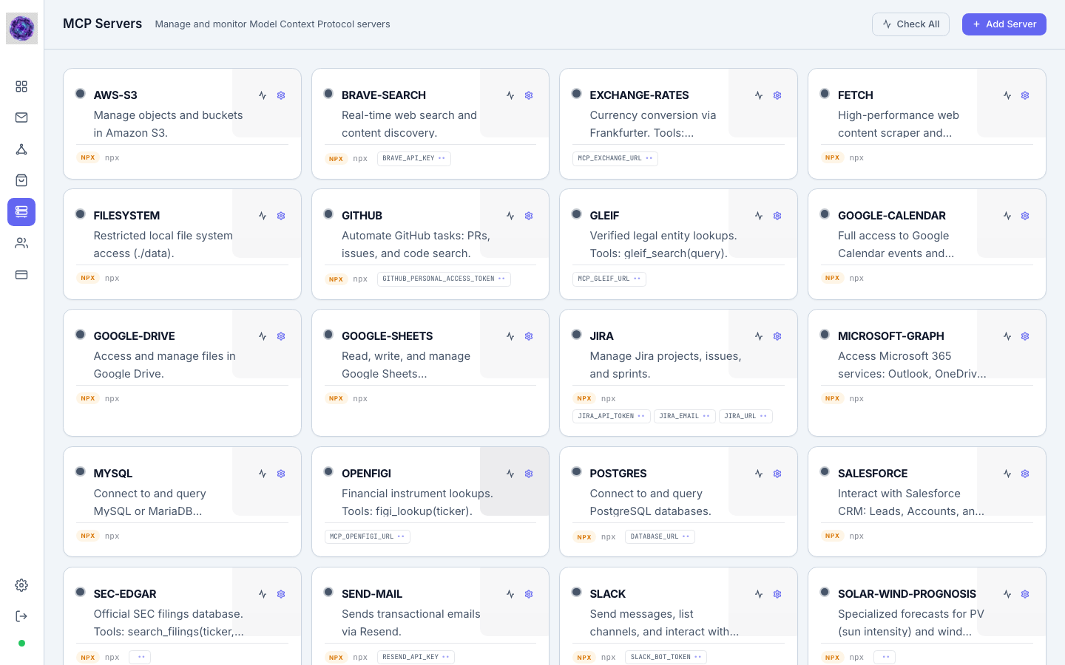Image resolution: width=1065 pixels, height=665 pixels.
Task: Open settings gear for JIRA server
Action: 777,336
